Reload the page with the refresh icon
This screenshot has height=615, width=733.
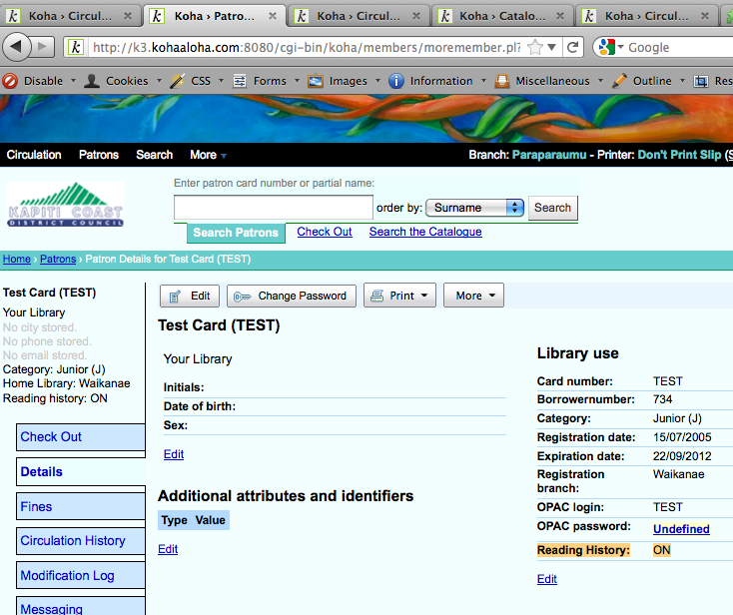(x=573, y=47)
